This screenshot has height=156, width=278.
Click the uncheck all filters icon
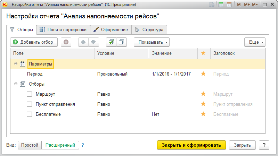tap(121, 42)
